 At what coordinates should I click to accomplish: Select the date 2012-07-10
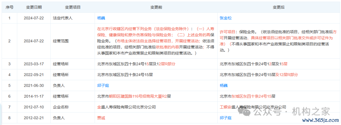click(x=34, y=107)
